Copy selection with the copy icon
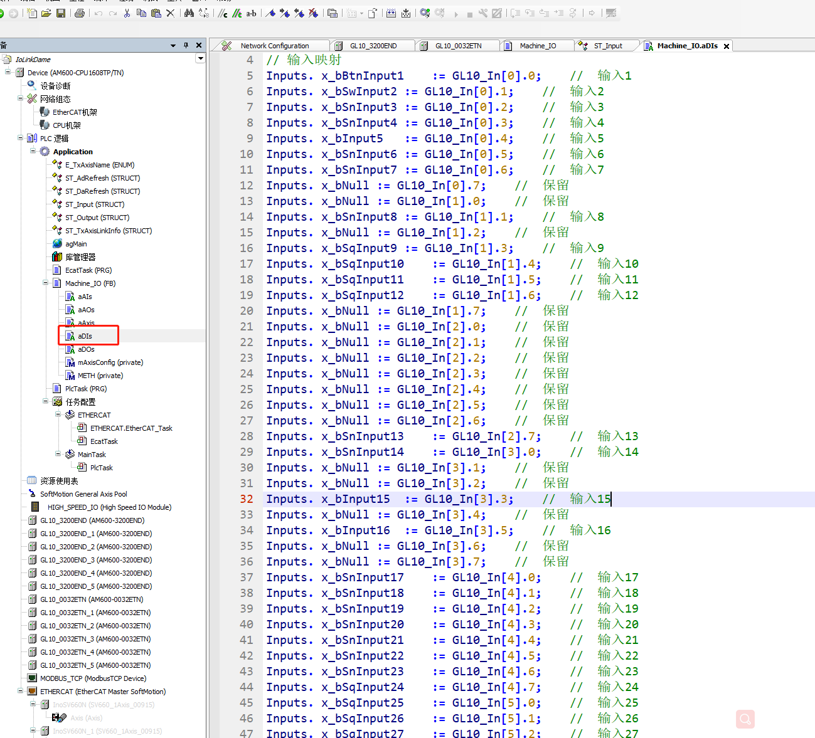The width and height of the screenshot is (815, 738). click(x=141, y=13)
